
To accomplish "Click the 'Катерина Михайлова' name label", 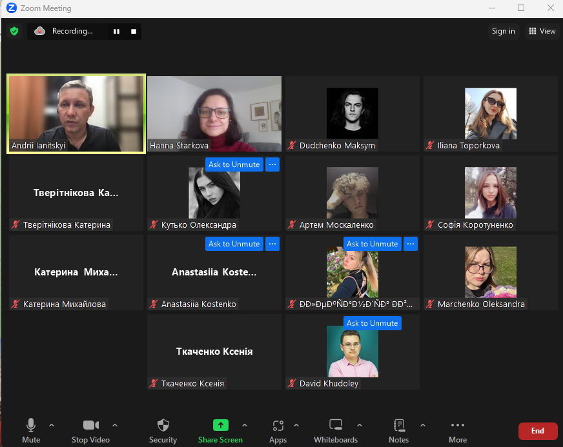I will (x=65, y=304).
